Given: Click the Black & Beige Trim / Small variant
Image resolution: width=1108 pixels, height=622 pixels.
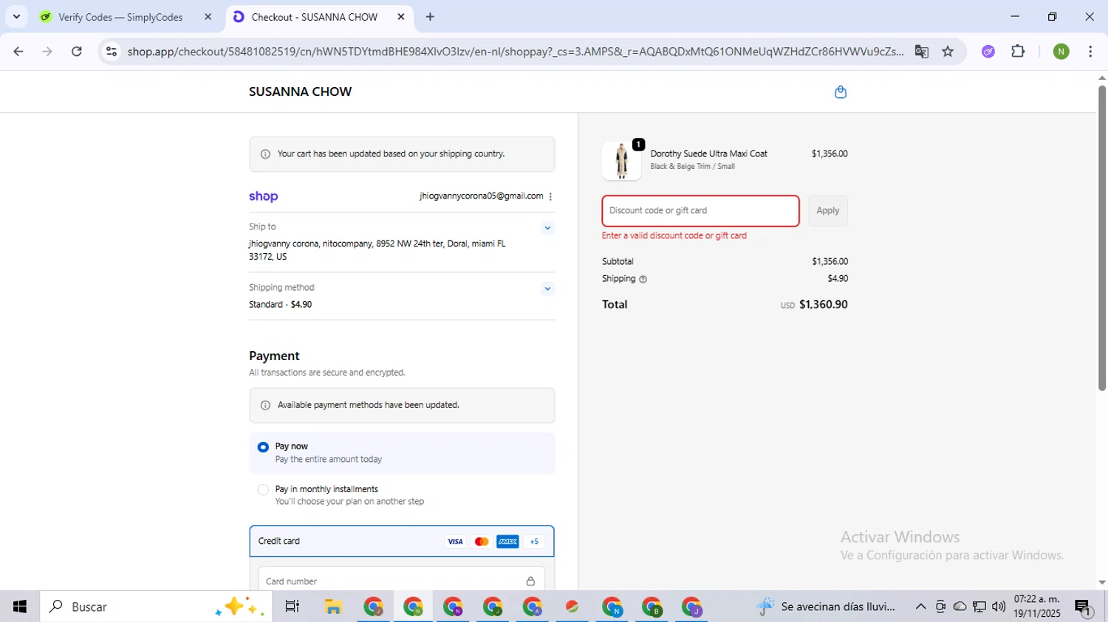Looking at the screenshot, I should click(692, 167).
